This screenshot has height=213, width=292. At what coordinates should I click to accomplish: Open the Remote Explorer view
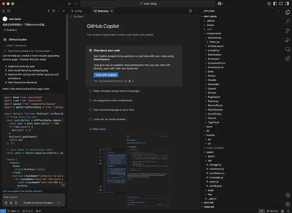[288, 49]
